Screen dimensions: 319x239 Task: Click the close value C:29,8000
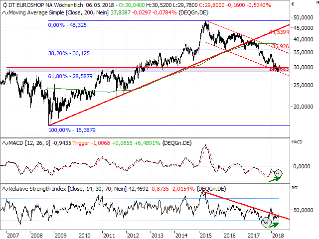[212, 5]
